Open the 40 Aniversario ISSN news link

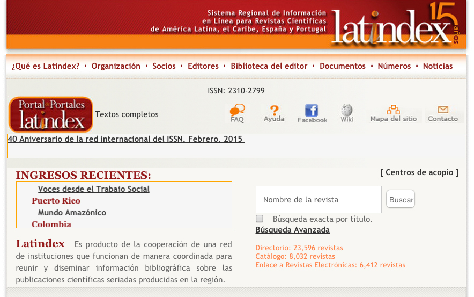(126, 139)
